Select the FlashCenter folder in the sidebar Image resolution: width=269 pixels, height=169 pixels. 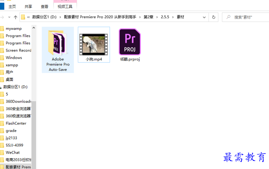click(x=16, y=123)
